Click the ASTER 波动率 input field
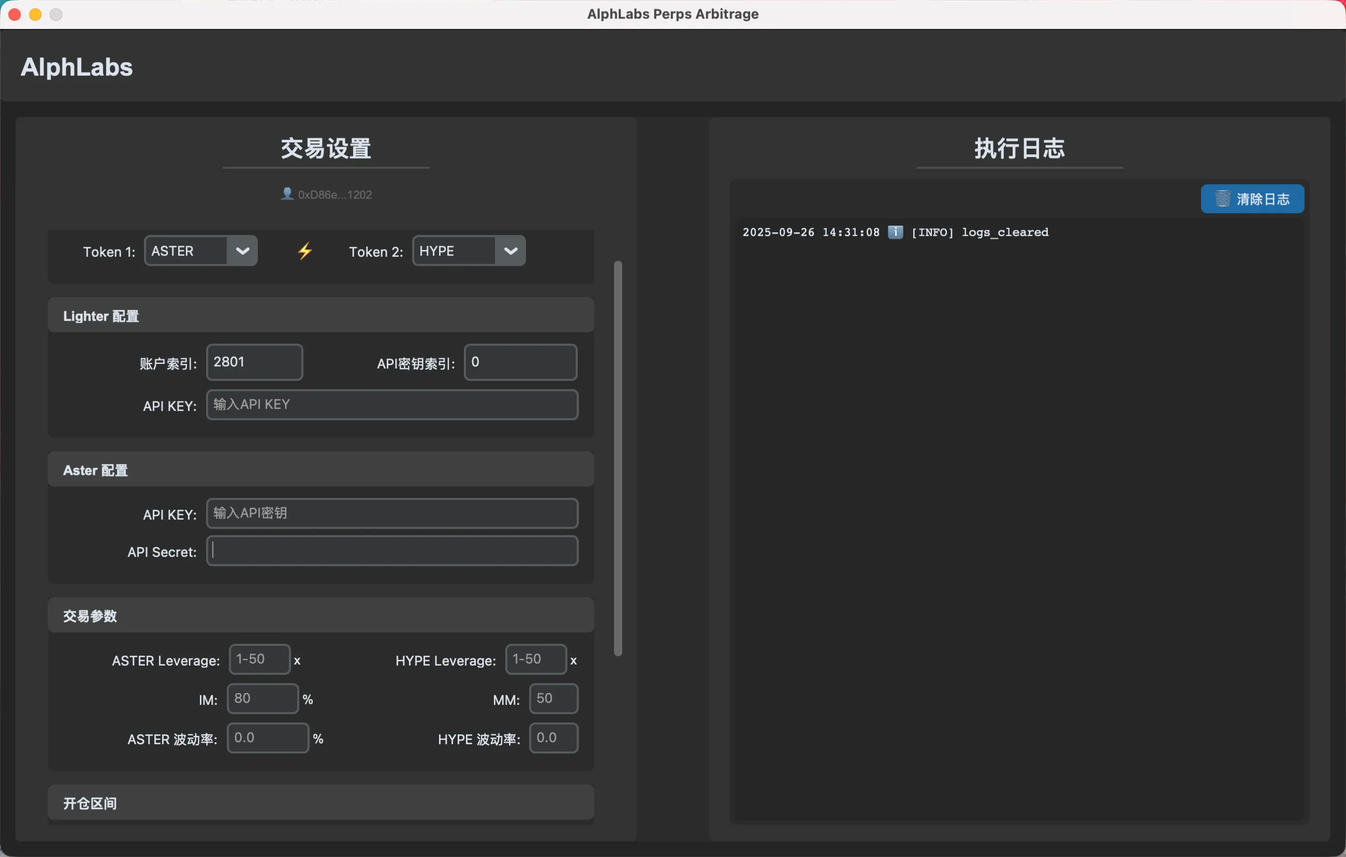1346x857 pixels. [x=267, y=738]
